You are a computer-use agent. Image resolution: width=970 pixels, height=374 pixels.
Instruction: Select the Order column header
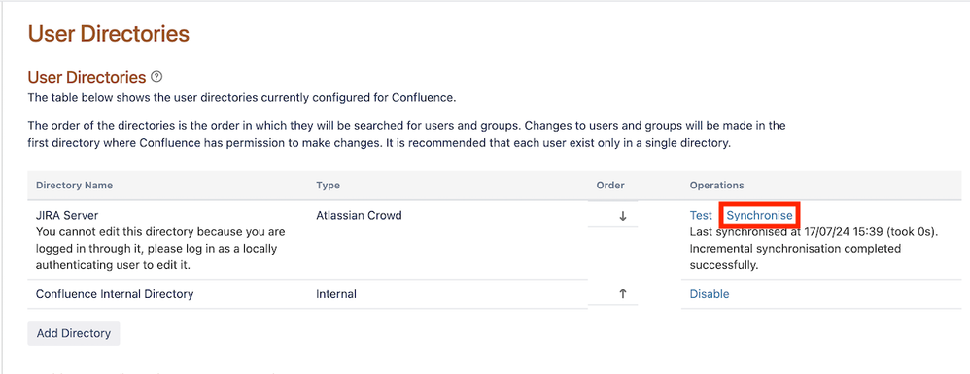point(610,186)
